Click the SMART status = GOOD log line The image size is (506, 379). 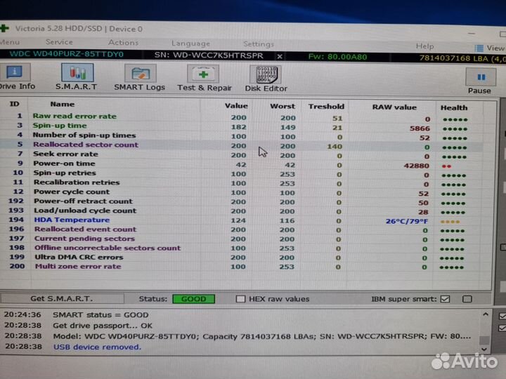click(100, 315)
